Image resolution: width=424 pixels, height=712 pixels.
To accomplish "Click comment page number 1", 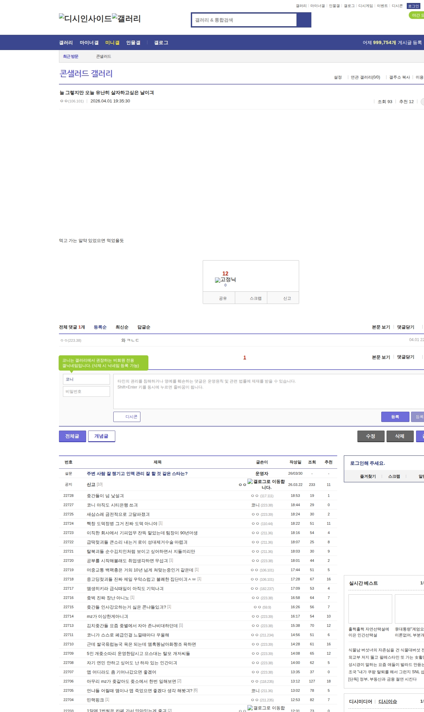I will click(x=245, y=357).
